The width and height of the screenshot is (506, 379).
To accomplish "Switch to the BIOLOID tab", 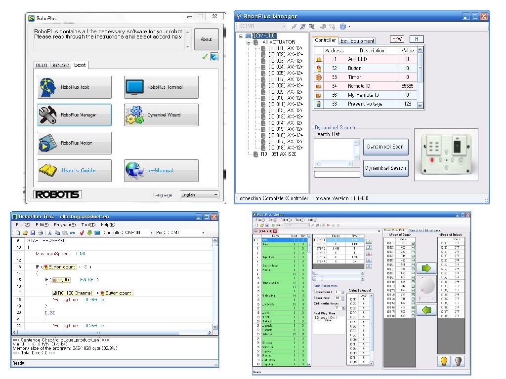I will 61,66.
